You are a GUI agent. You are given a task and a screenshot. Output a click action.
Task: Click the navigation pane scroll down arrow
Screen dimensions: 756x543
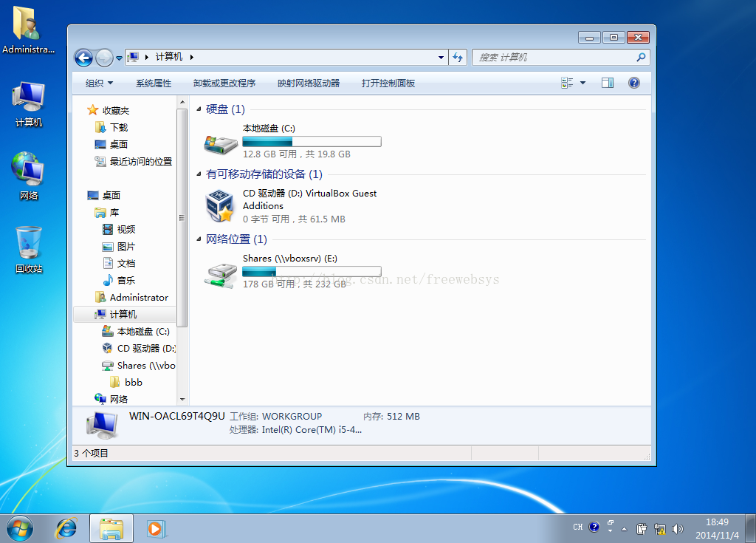pyautogui.click(x=182, y=399)
